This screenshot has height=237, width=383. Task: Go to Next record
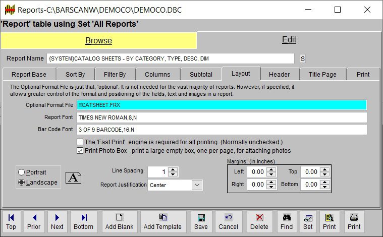[57, 221]
